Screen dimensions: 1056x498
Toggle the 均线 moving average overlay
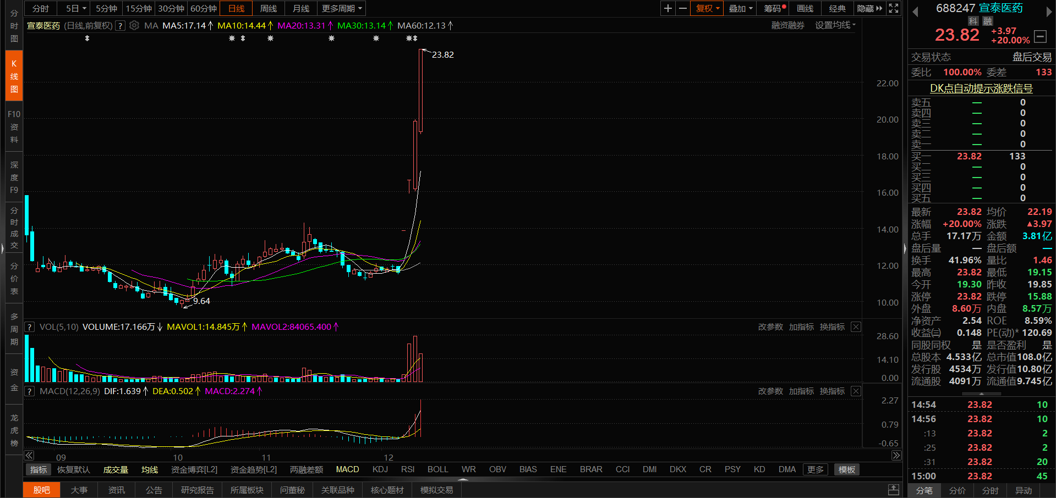[x=150, y=469]
